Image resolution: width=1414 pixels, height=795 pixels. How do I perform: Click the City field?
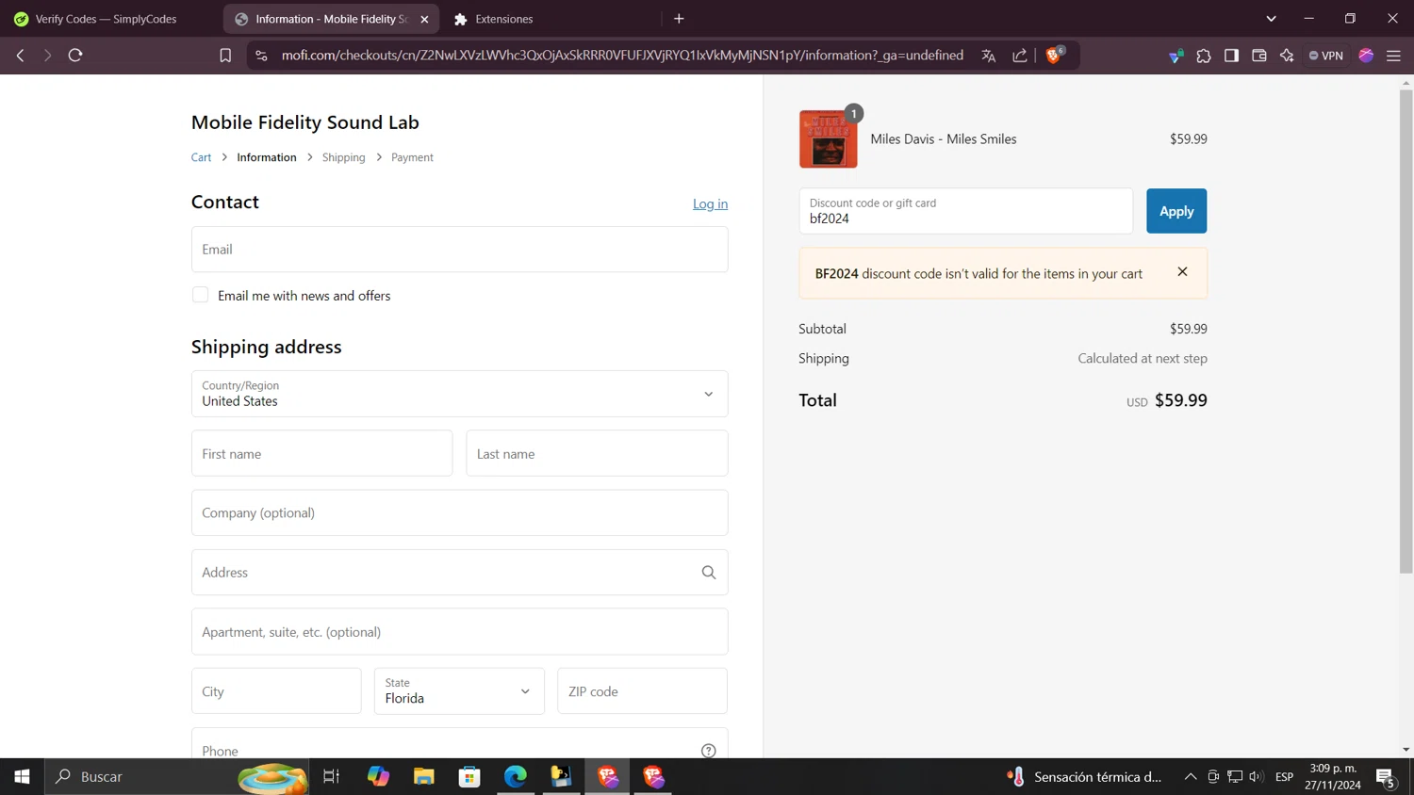pyautogui.click(x=276, y=691)
